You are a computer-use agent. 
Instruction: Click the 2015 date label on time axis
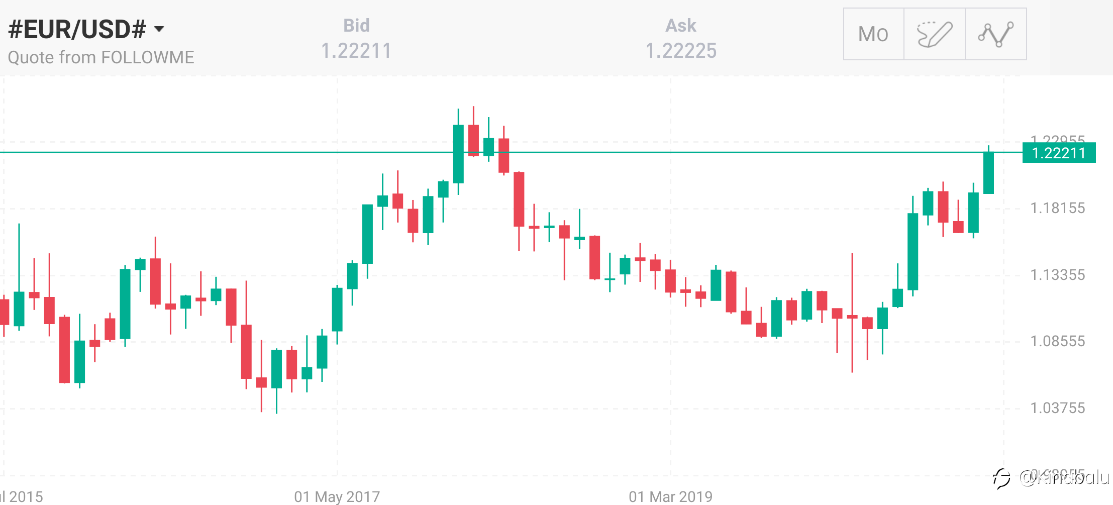coord(23,496)
